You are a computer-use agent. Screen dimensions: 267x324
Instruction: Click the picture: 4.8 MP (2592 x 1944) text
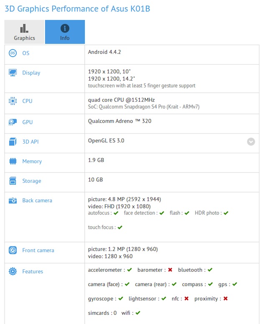[124, 199]
